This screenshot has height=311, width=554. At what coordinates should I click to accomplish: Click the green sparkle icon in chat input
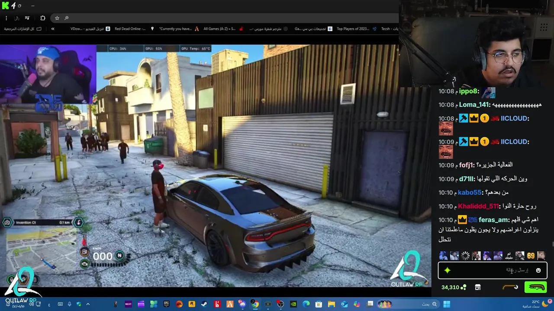tap(447, 270)
